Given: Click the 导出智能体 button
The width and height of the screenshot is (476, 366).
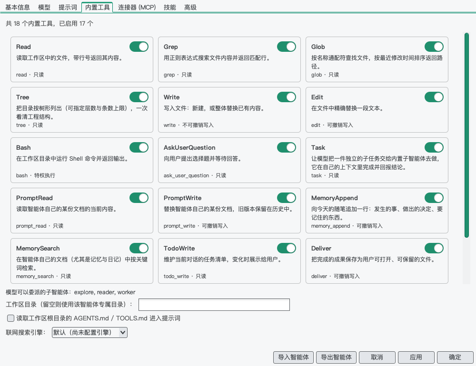Looking at the screenshot, I should 336,357.
